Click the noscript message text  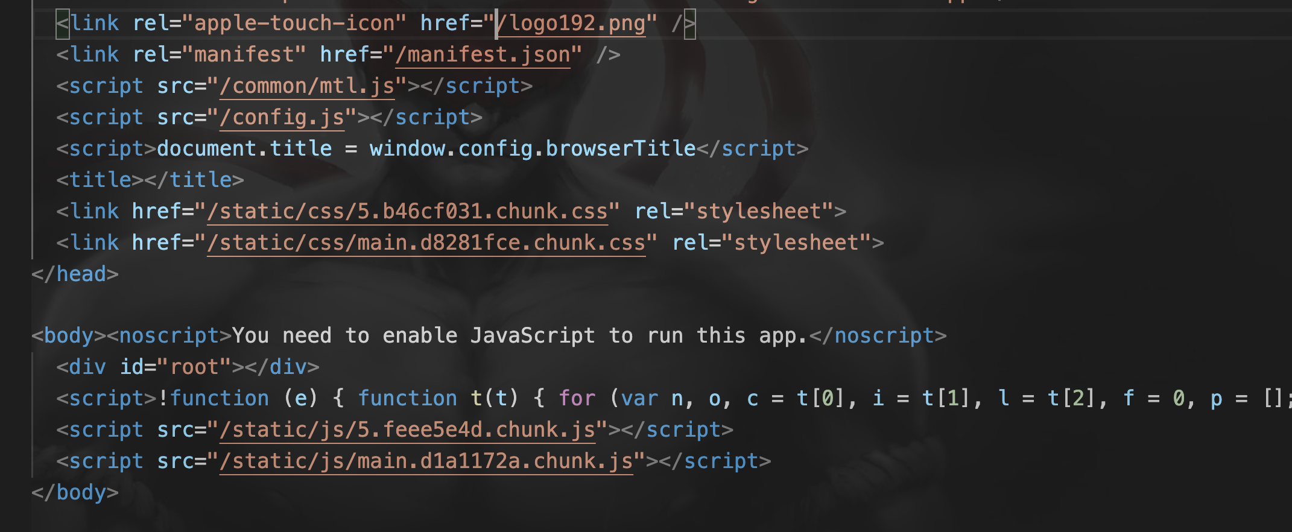tap(519, 336)
